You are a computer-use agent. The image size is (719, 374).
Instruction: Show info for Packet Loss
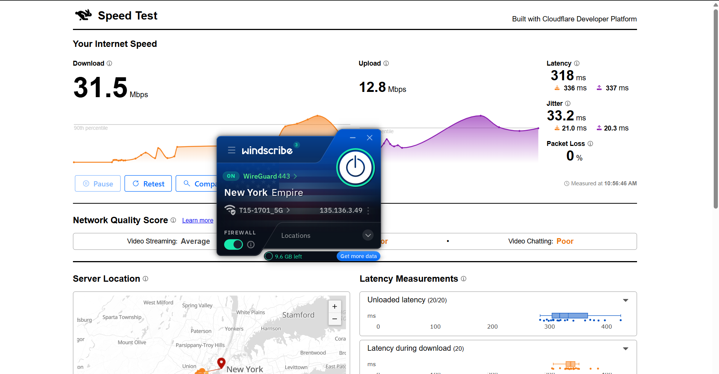tap(590, 144)
